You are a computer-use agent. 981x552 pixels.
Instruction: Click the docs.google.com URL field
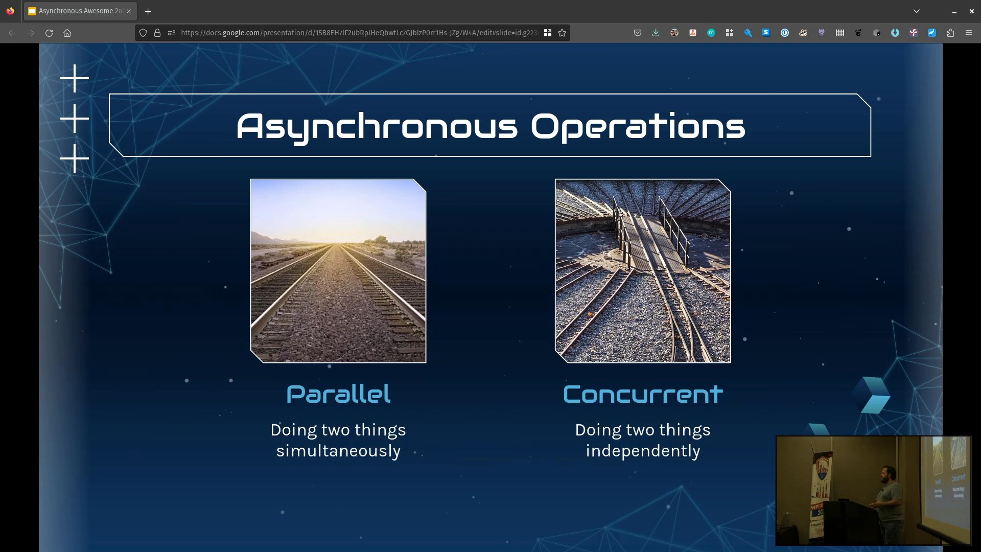coord(358,33)
